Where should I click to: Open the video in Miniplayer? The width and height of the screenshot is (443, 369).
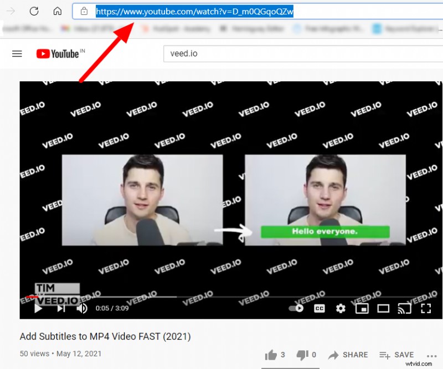[362, 309]
